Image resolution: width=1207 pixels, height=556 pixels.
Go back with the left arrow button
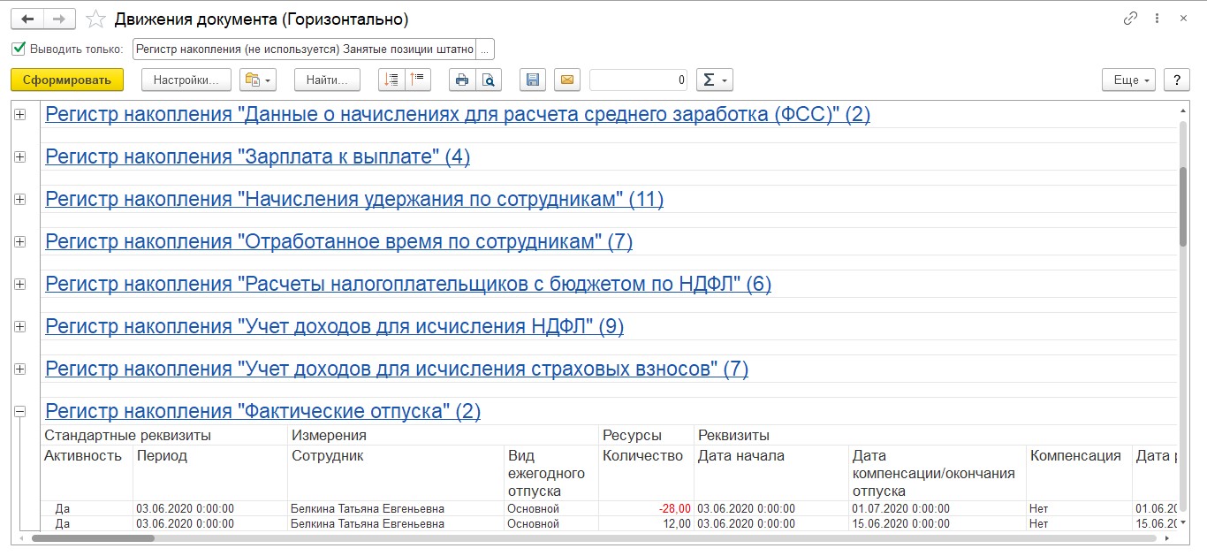(27, 19)
